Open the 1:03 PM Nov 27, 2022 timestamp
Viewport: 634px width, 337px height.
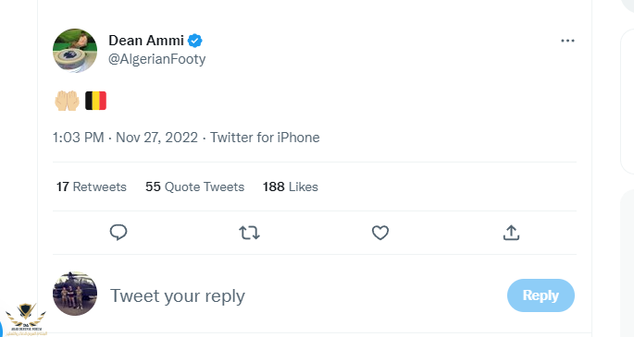[125, 138]
